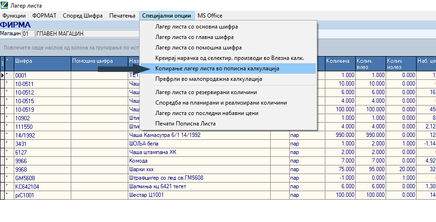Select product name Комода
436x222 pixels.
point(199,161)
